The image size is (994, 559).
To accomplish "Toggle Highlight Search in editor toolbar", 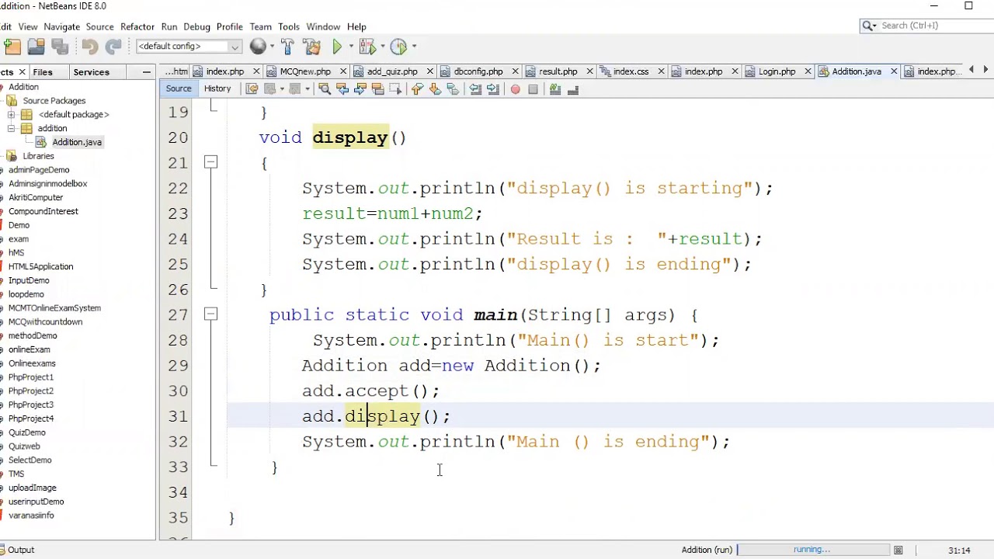I will pyautogui.click(x=378, y=89).
